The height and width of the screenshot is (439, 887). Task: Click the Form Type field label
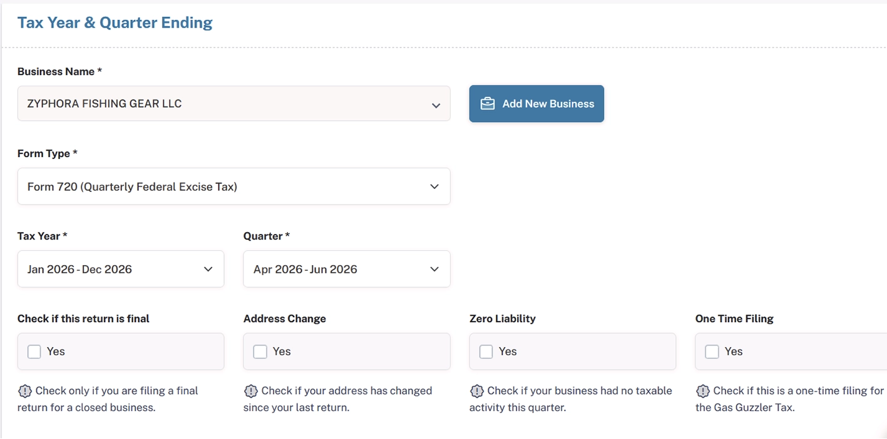(48, 153)
